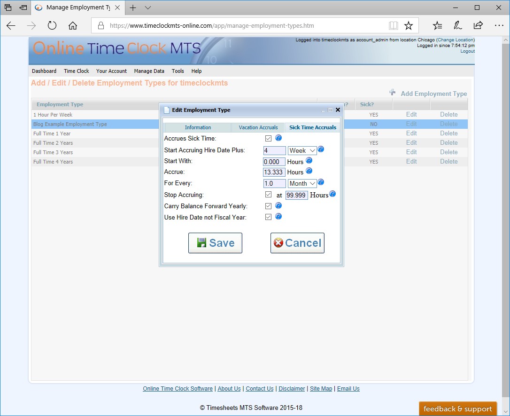Close the Edit Employment Type dialog
This screenshot has width=510, height=416.
(x=338, y=110)
